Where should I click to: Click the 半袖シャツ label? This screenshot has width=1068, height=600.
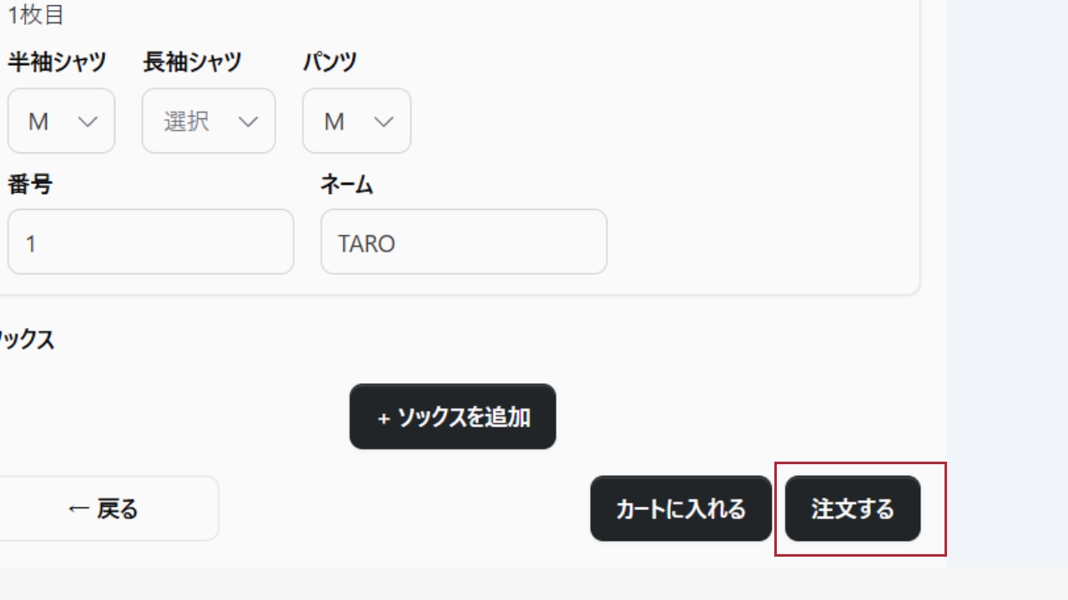tap(58, 62)
